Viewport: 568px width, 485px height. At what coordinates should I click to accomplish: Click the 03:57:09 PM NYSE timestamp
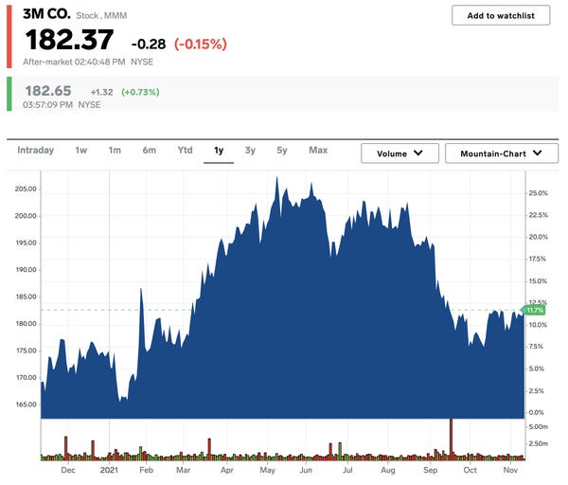pos(62,105)
